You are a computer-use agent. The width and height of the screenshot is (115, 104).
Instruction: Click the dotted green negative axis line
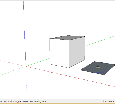pos(12,71)
